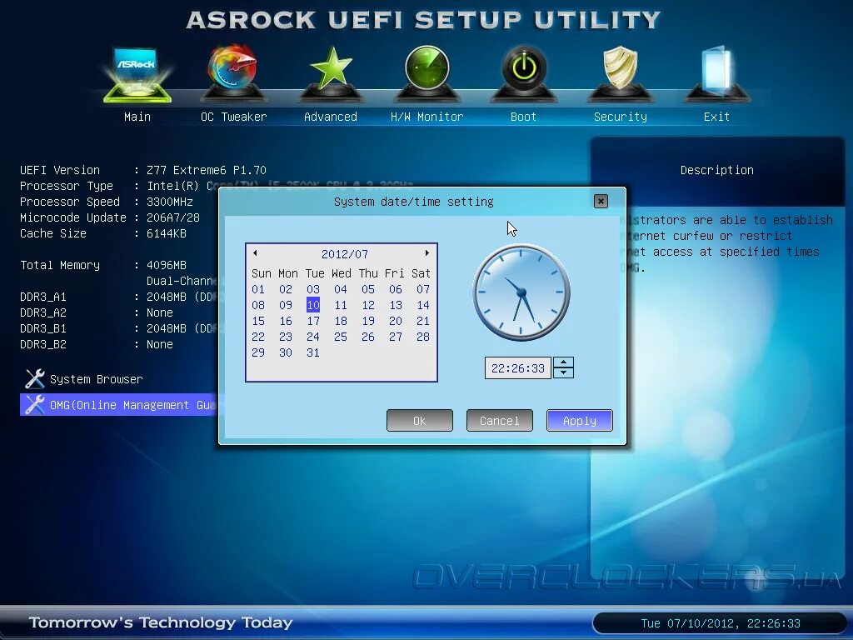Click the OMG wrench icon
Screen dimensions: 853x640
pyautogui.click(x=35, y=405)
